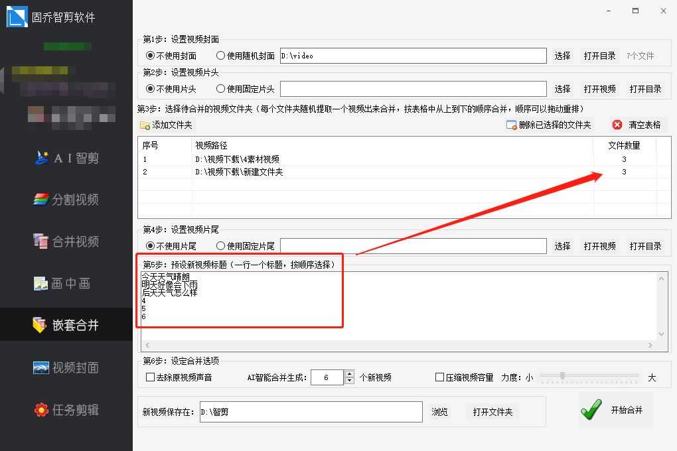Click the red X icon beside 清空表格

pos(617,125)
